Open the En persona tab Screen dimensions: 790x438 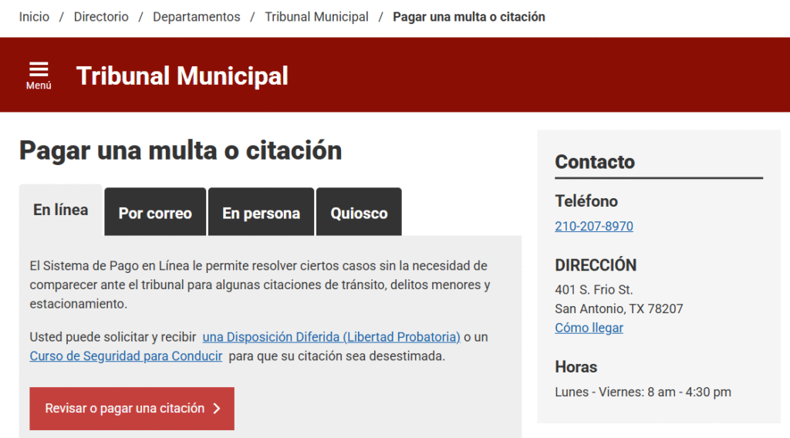click(x=261, y=213)
